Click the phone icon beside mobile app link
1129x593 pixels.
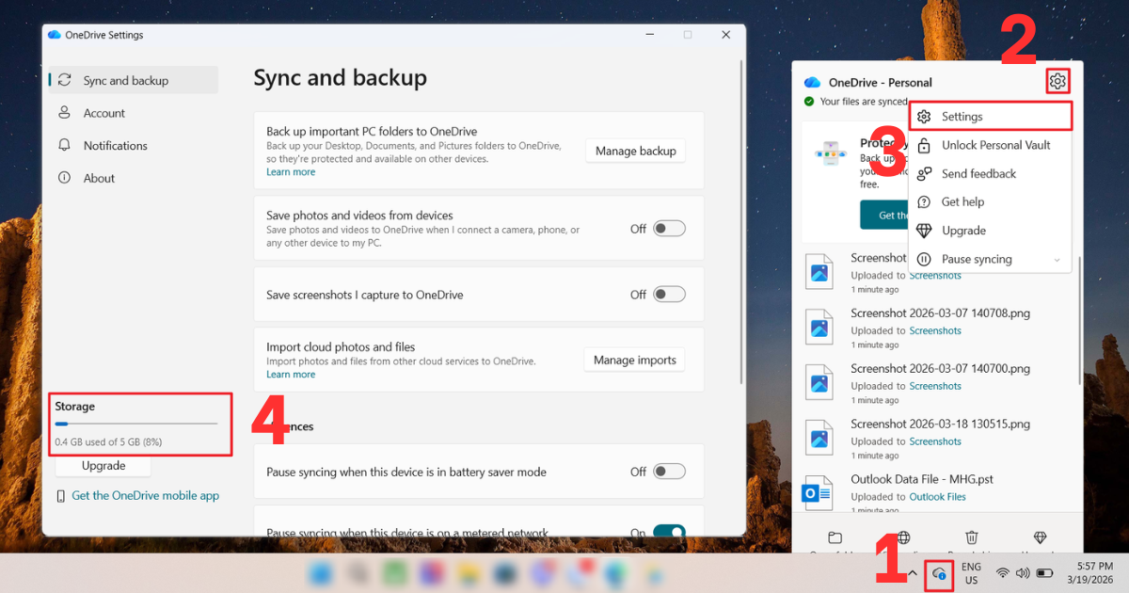click(x=61, y=495)
